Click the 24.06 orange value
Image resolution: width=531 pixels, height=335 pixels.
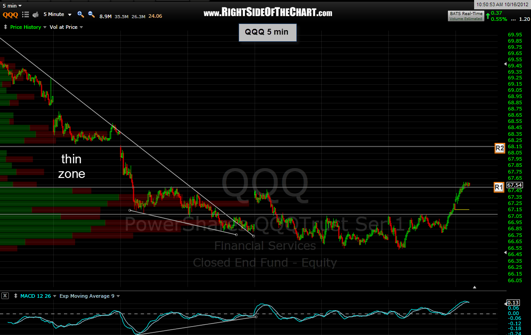[x=155, y=16]
